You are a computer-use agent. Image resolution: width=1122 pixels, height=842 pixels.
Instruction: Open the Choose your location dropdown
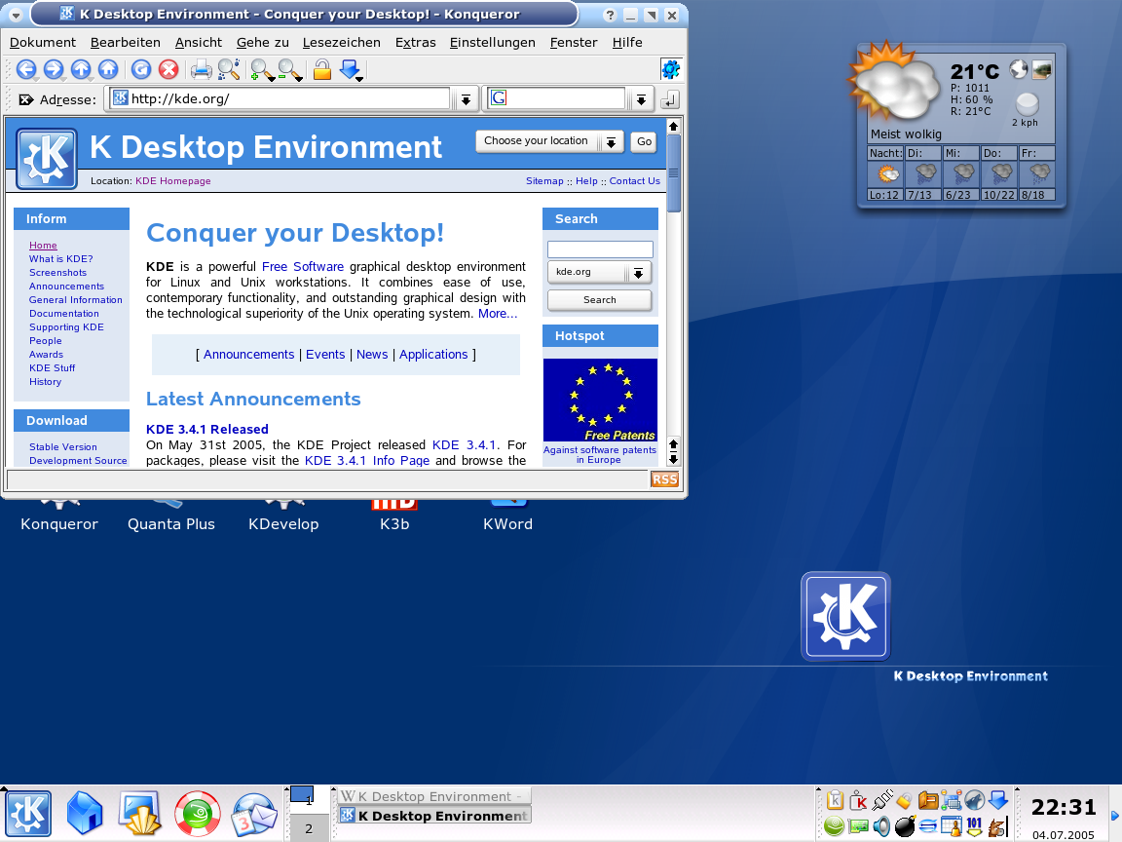pos(612,141)
